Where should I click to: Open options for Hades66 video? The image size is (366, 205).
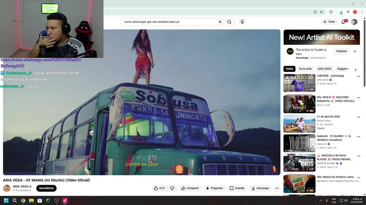[x=359, y=137]
